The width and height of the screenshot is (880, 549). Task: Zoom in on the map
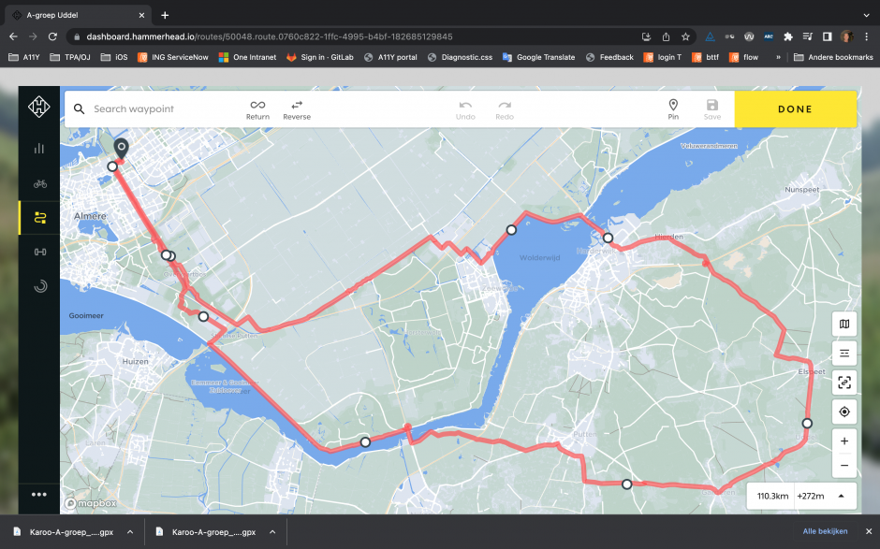[844, 441]
